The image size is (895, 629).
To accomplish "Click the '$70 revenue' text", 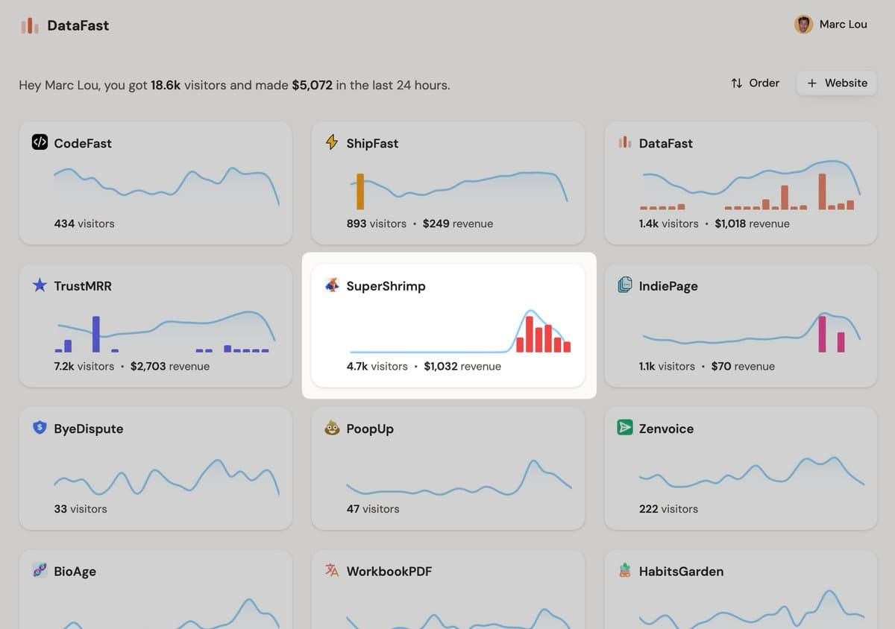I will 743,367.
